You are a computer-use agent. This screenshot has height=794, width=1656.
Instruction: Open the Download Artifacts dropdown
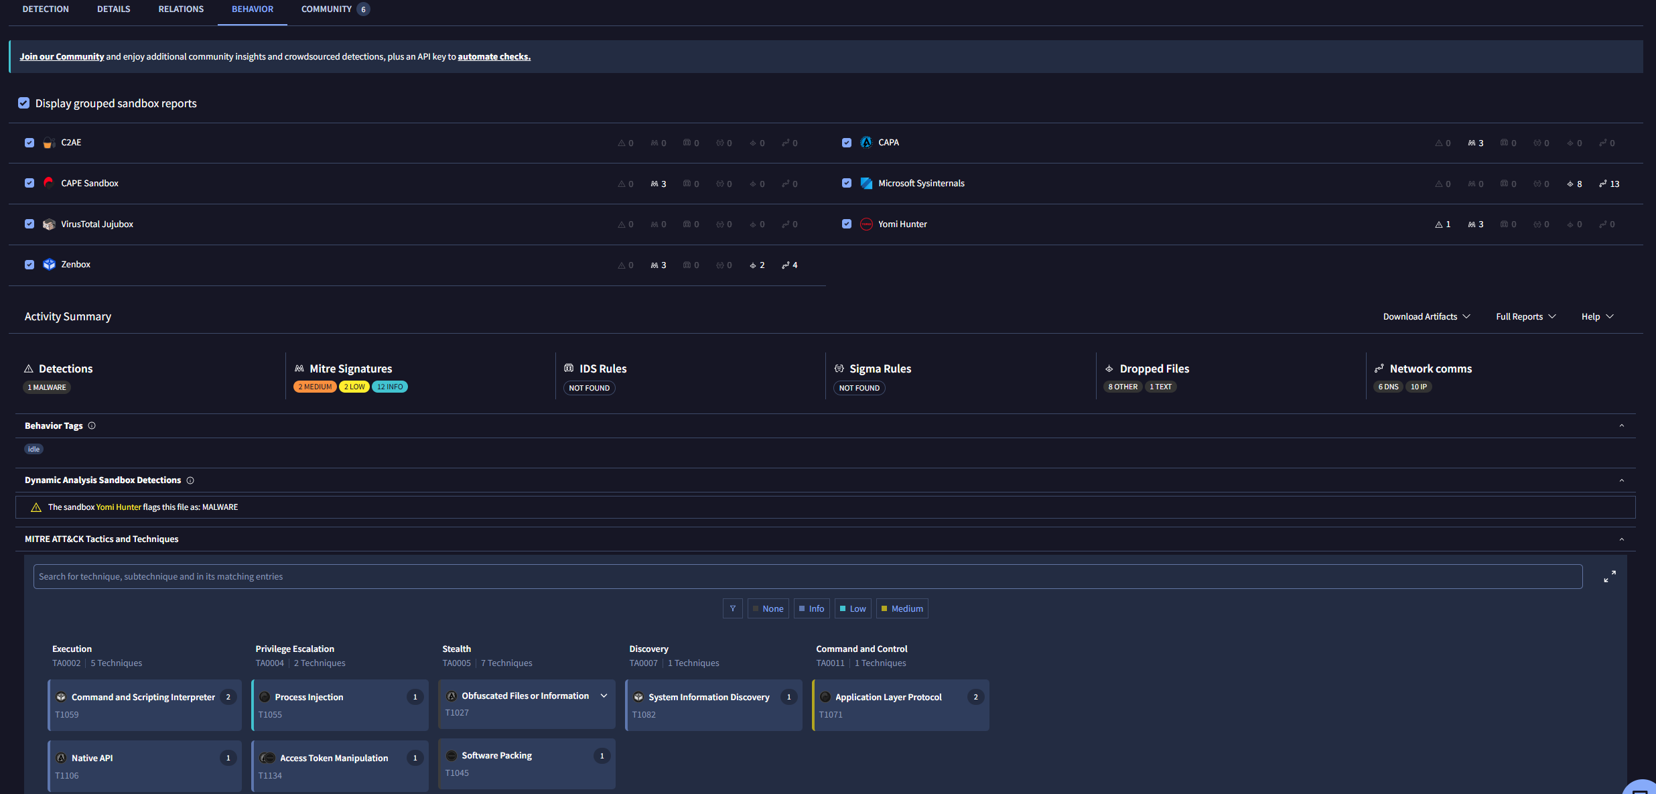pos(1426,316)
